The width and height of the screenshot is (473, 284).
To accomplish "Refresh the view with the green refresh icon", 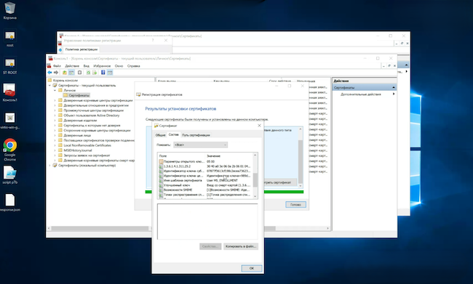I will click(88, 73).
